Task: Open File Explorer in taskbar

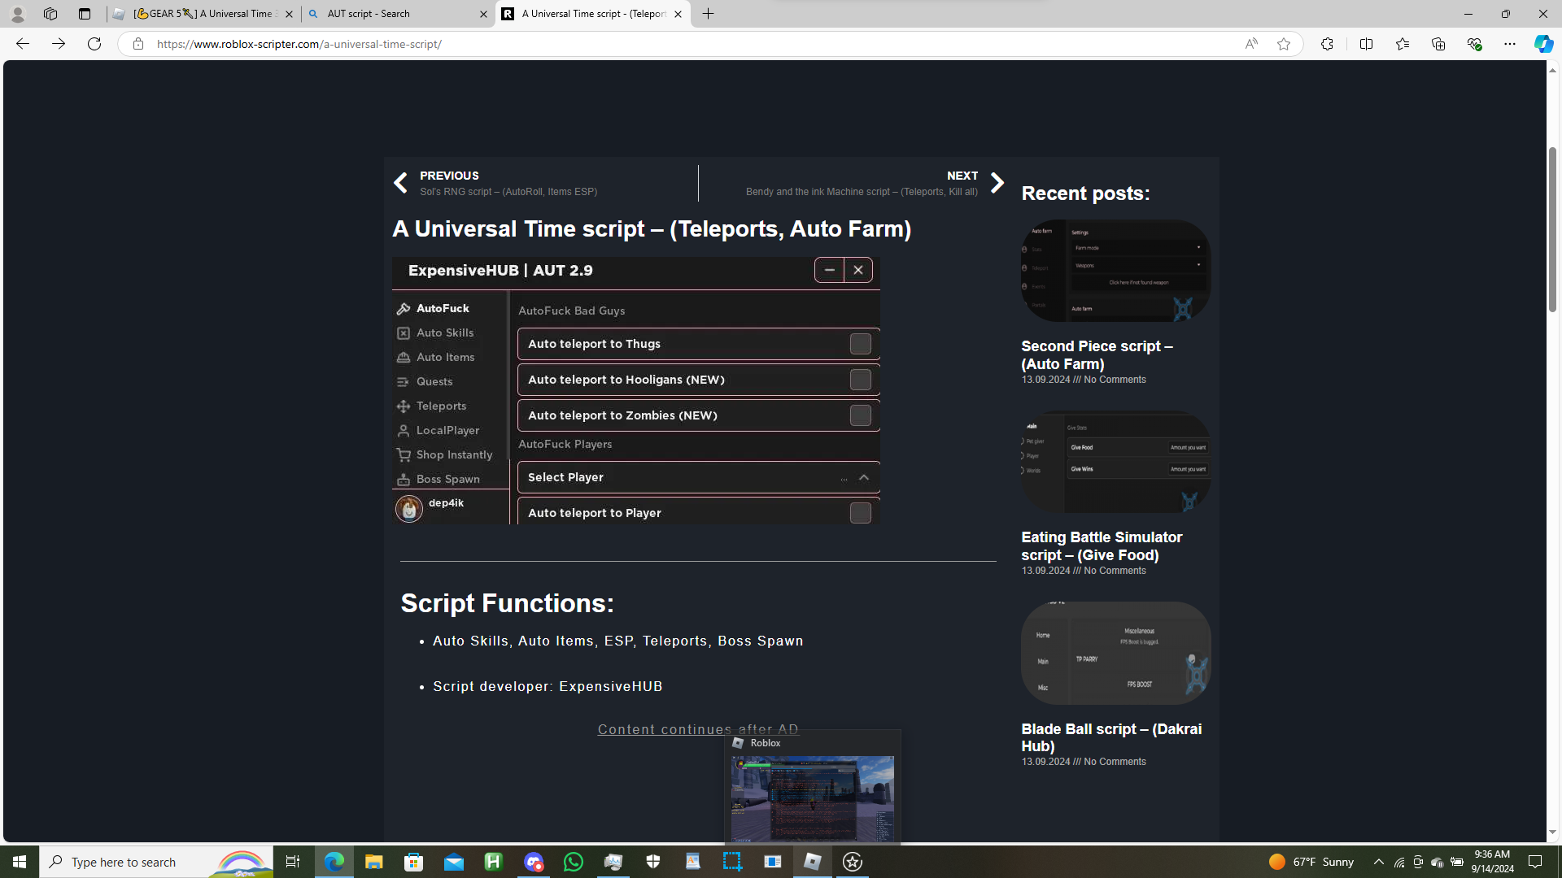Action: [373, 862]
